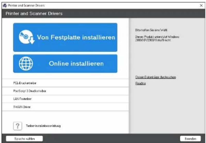Click Sprache wählen button

pos(25,139)
